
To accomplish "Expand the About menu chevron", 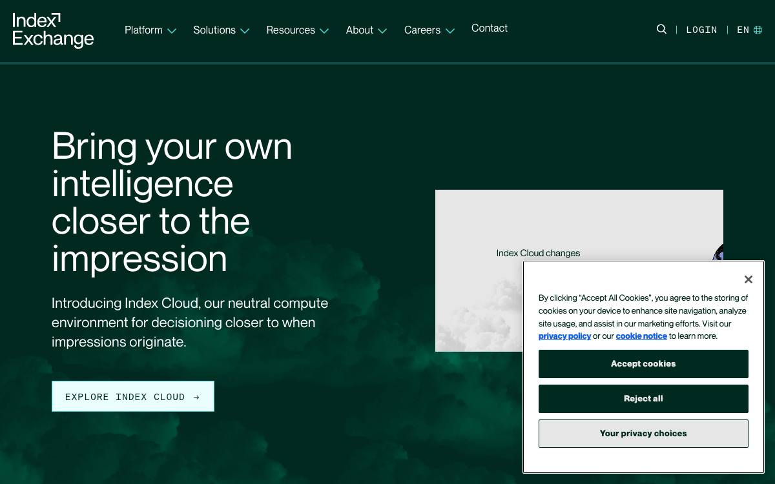I will point(382,31).
